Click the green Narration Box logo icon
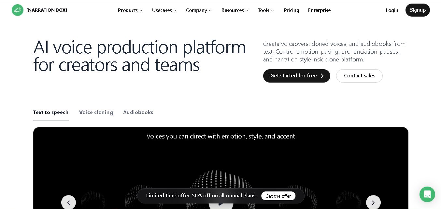Screen dimensions: 441x209 (x=18, y=10)
